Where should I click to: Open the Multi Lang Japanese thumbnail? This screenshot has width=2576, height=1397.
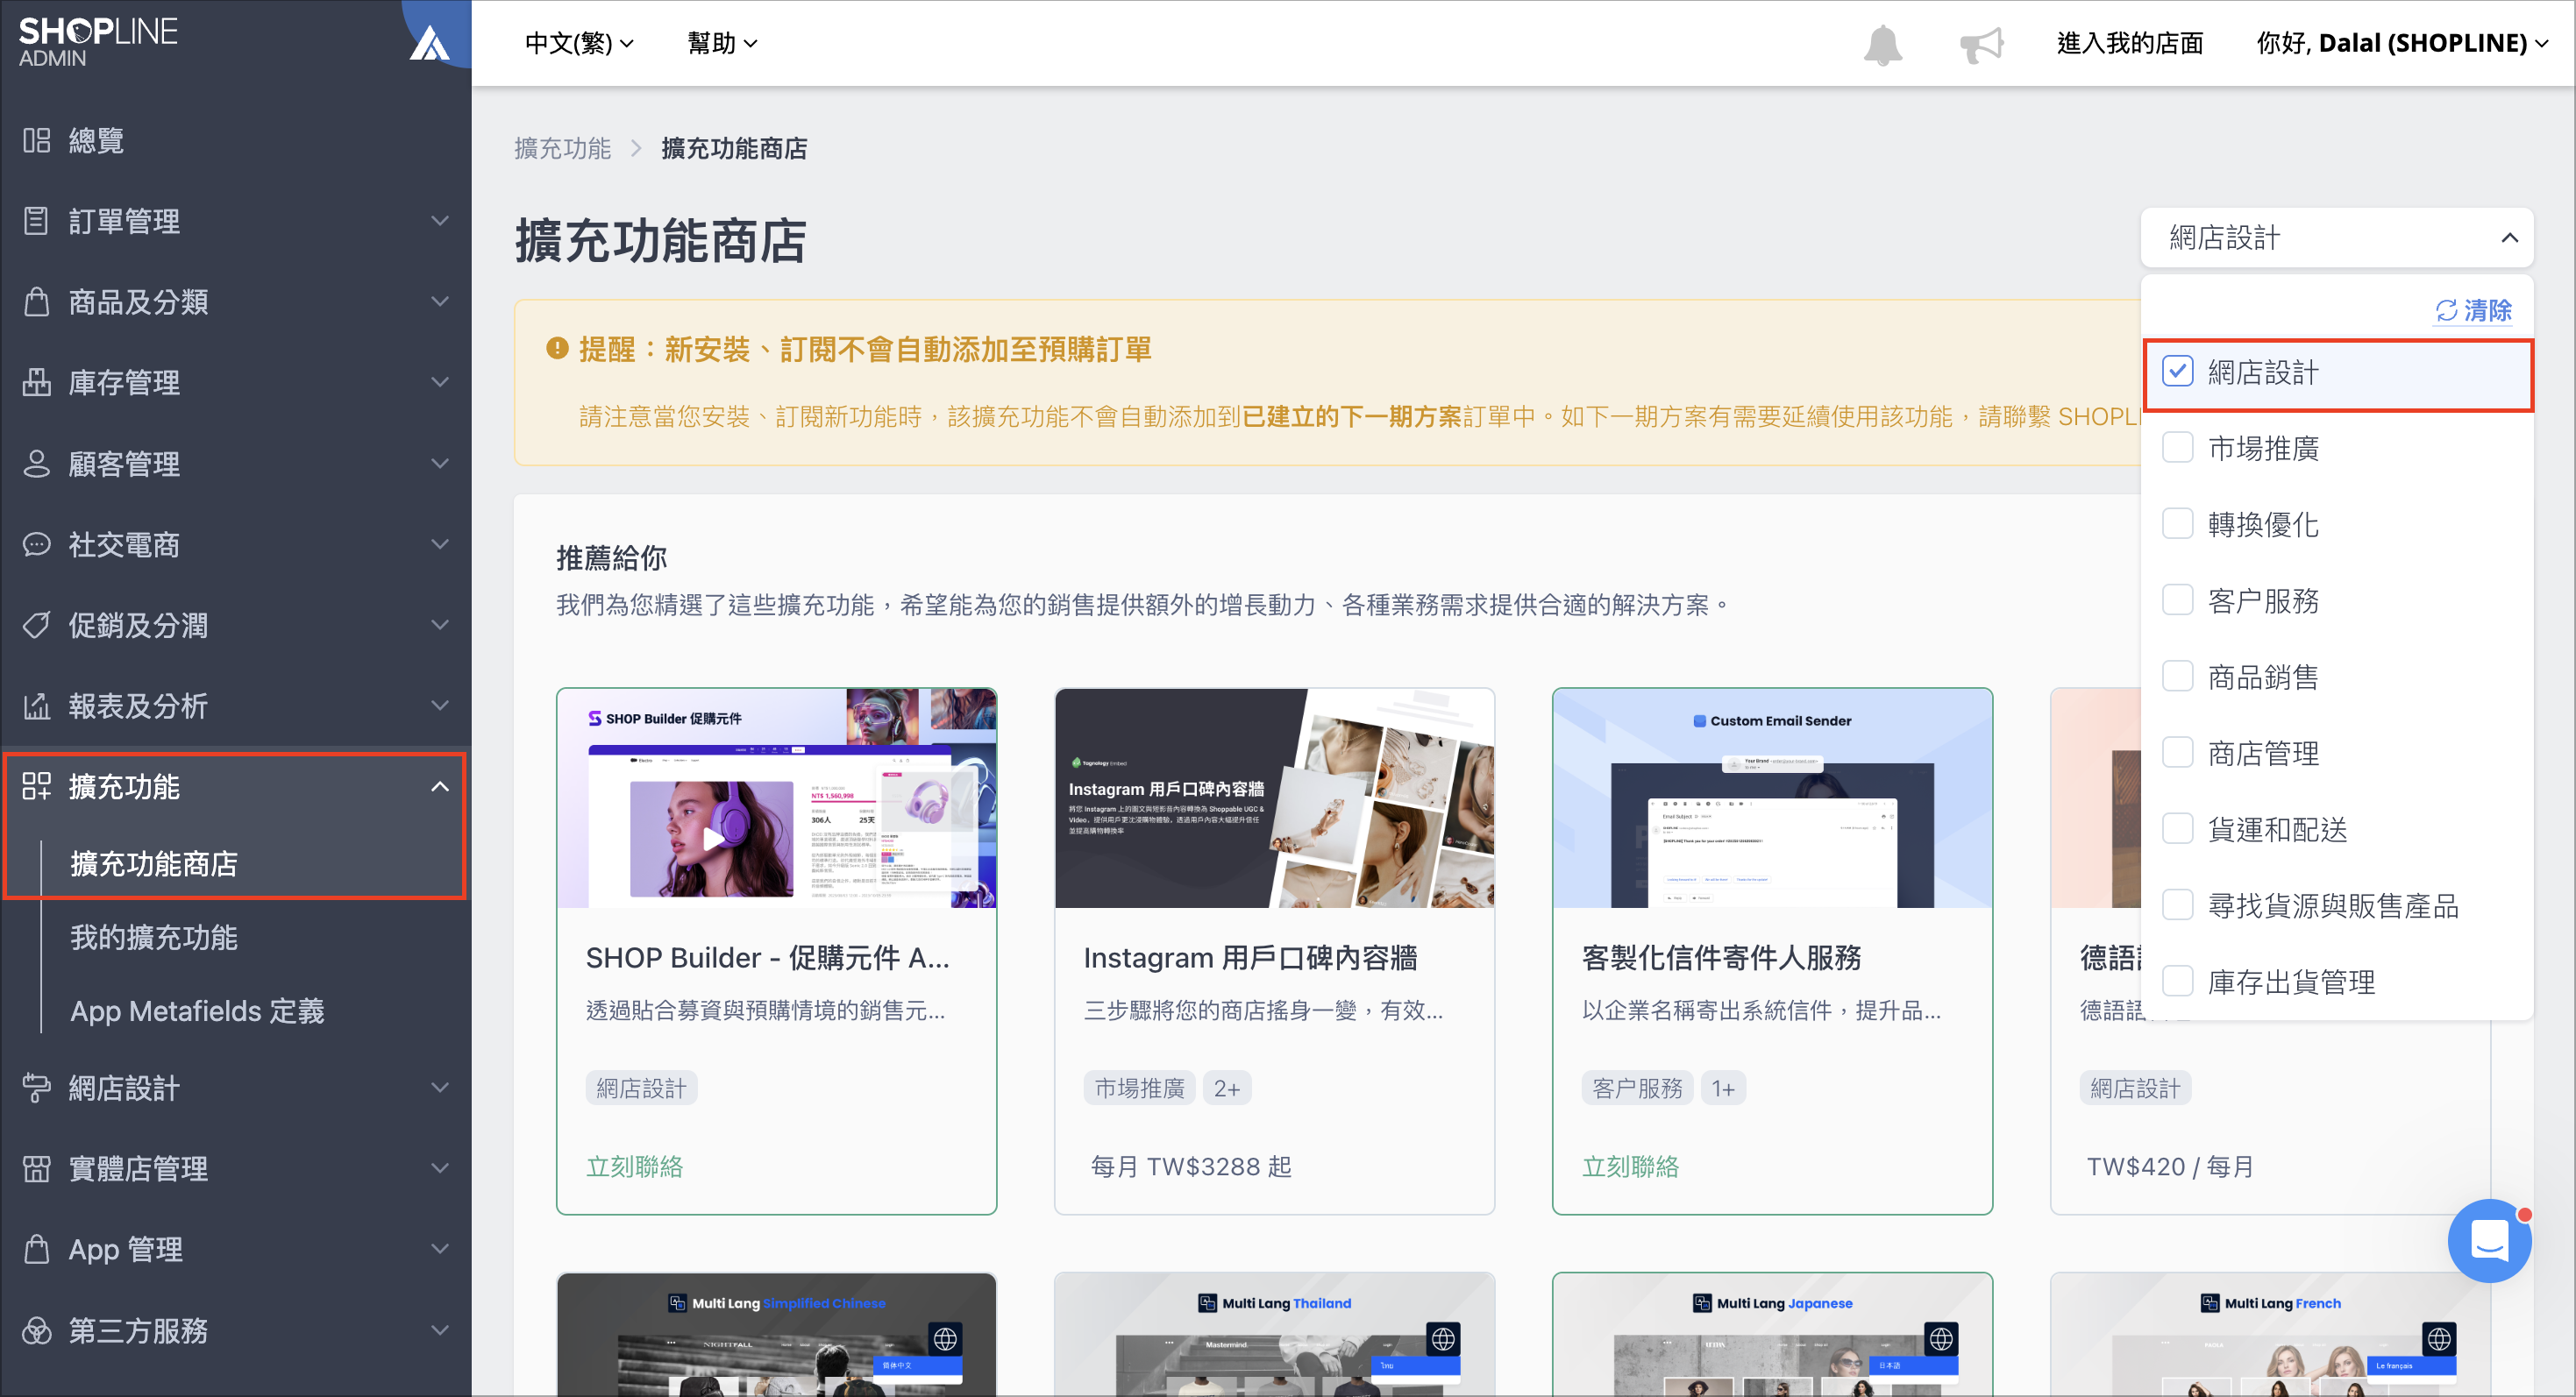(x=1772, y=1334)
